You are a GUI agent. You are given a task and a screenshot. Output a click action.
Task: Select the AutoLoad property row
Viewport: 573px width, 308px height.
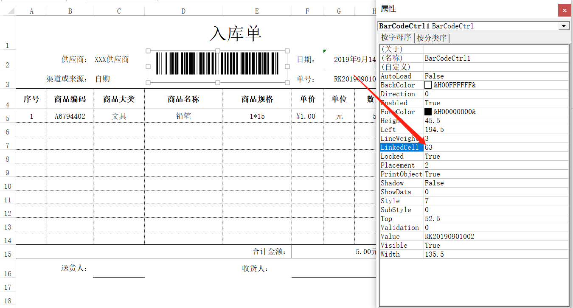coord(474,76)
